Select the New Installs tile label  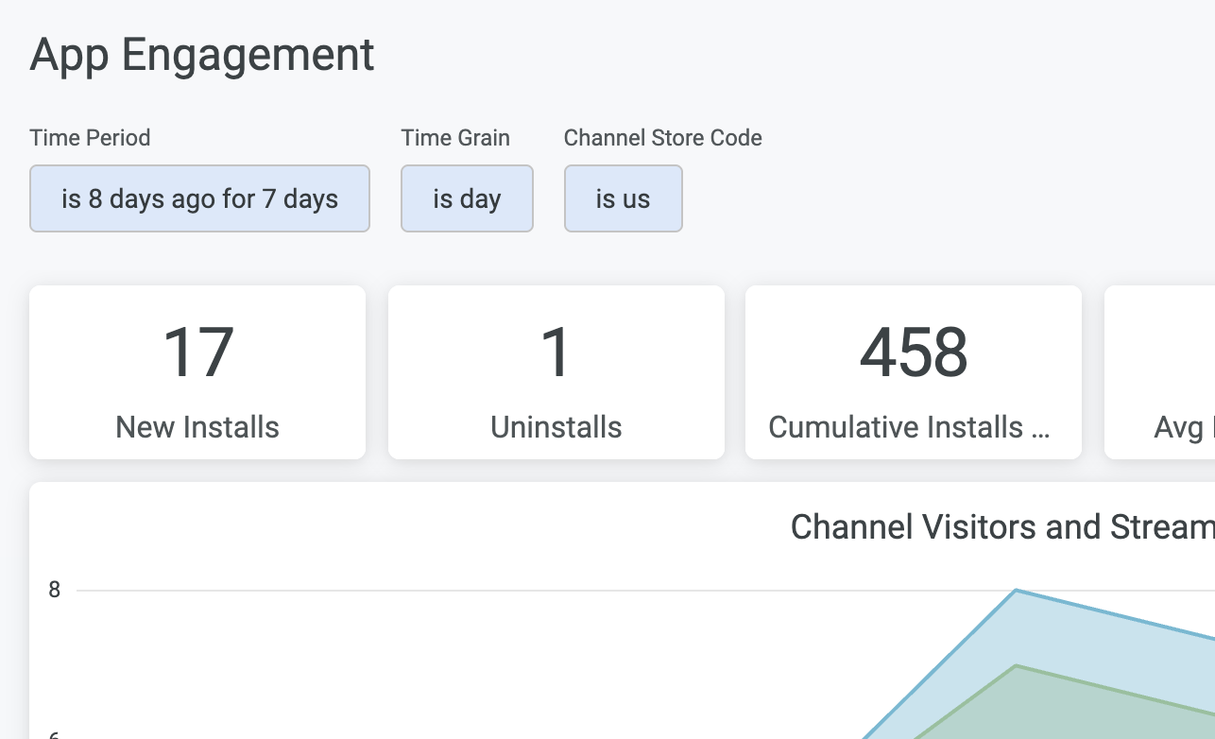197,427
